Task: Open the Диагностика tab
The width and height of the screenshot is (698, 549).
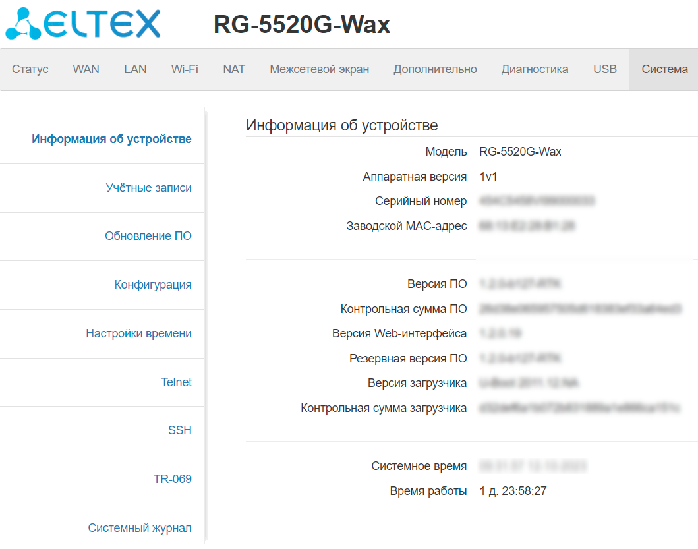Action: [535, 69]
